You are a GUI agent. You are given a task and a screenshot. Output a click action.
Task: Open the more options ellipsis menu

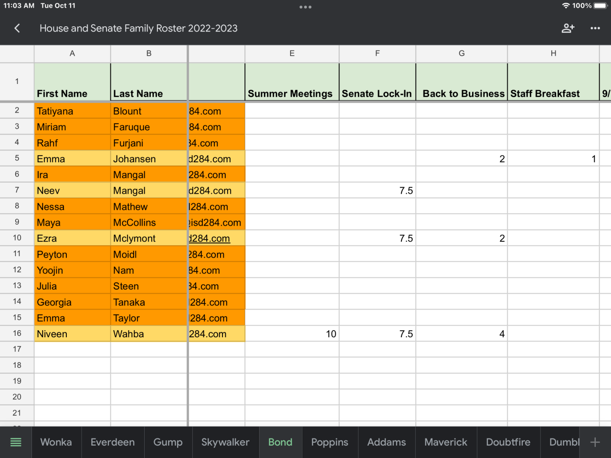pyautogui.click(x=595, y=28)
